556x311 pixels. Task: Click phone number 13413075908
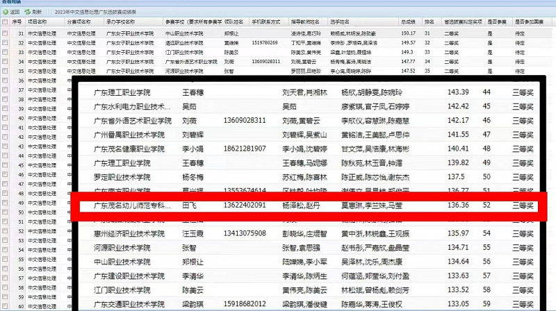245,233
